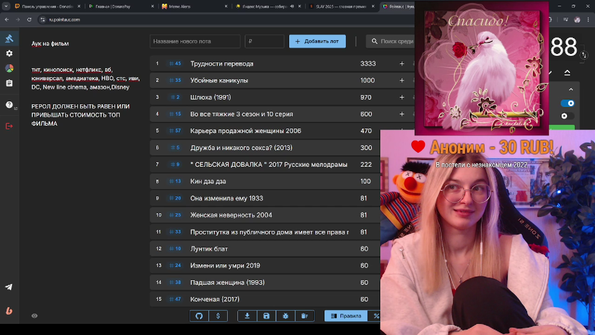
Task: Click the underlined chevron-up collapse timer icon
Action: [x=567, y=73]
